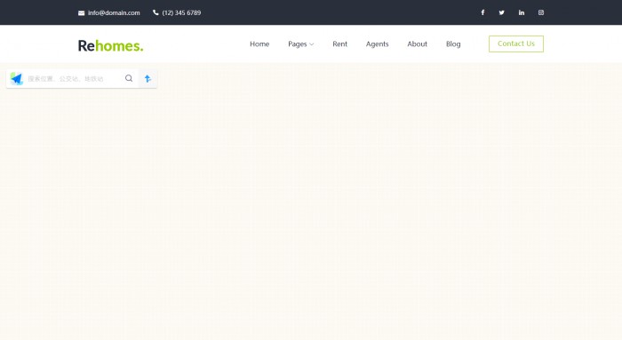Navigate to the About page

[x=418, y=44]
